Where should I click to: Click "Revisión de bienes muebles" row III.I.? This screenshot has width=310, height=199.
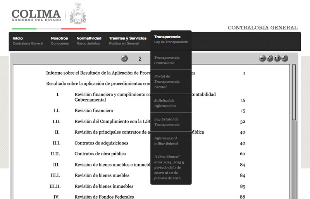[x=102, y=175]
